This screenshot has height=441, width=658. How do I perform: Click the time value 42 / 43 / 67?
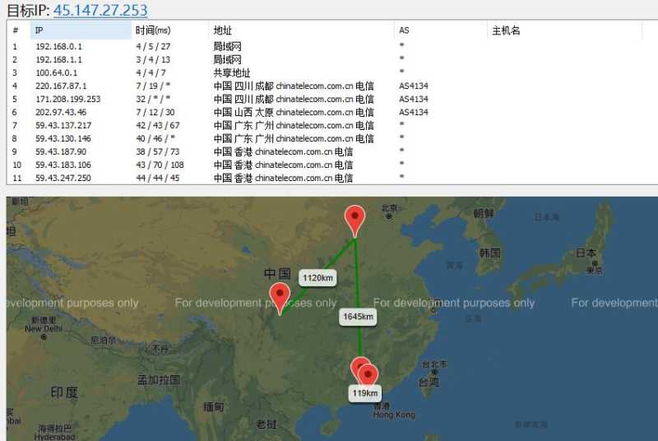click(x=157, y=125)
